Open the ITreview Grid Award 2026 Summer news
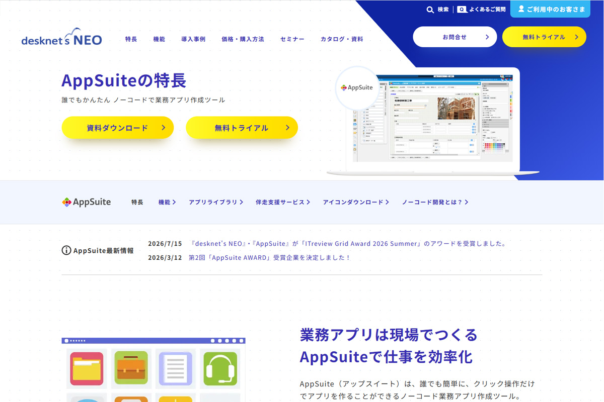604x402 pixels. point(347,244)
